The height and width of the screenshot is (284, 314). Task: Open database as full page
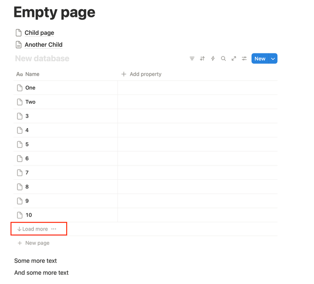coord(234,59)
